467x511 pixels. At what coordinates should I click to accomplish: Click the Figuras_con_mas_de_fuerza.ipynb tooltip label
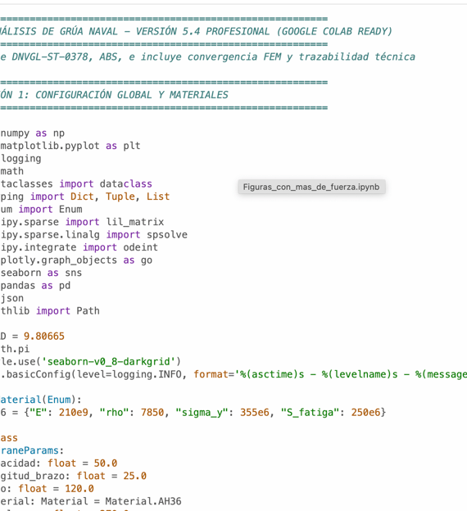coord(311,187)
